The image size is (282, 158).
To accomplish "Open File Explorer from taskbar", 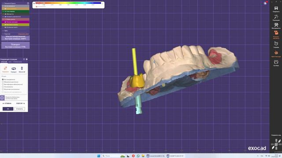I will (x=143, y=156).
